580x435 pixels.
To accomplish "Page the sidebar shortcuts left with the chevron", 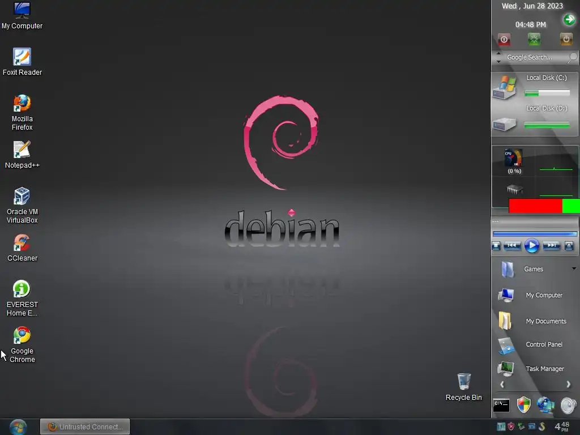I will pyautogui.click(x=502, y=385).
